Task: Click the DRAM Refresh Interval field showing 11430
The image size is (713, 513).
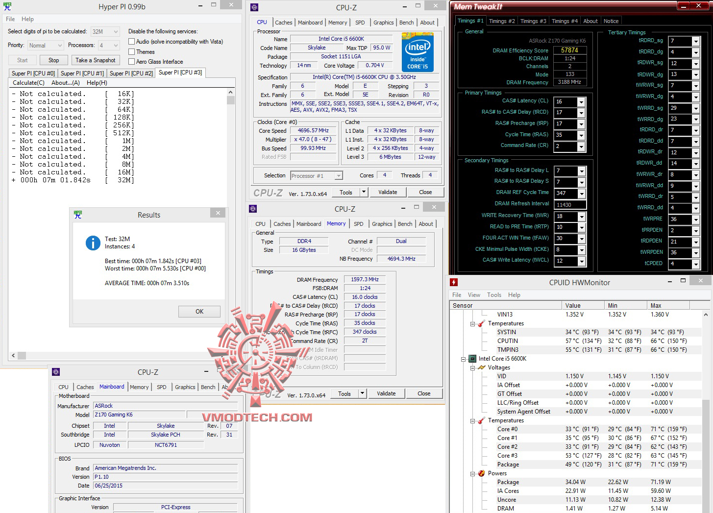Action: coord(570,205)
